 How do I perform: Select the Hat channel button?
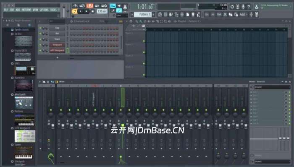click(x=57, y=34)
